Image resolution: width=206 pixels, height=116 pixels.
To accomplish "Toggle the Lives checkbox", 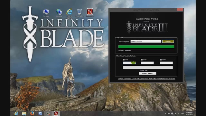I will pos(142,60).
